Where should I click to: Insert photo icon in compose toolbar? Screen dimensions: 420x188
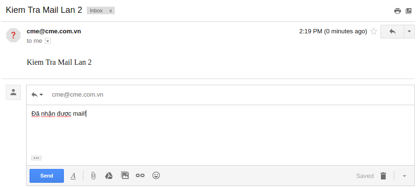coord(125,176)
